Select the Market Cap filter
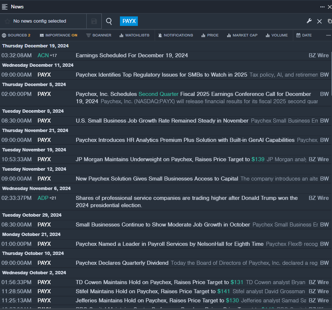This screenshot has height=310, width=332. [x=242, y=35]
